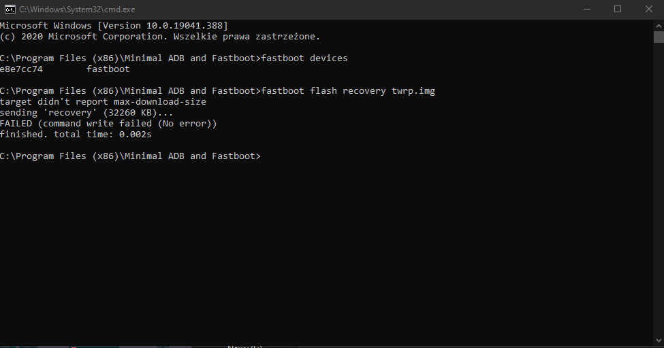Click the 'finished. total time' line
664x348 pixels.
point(76,135)
